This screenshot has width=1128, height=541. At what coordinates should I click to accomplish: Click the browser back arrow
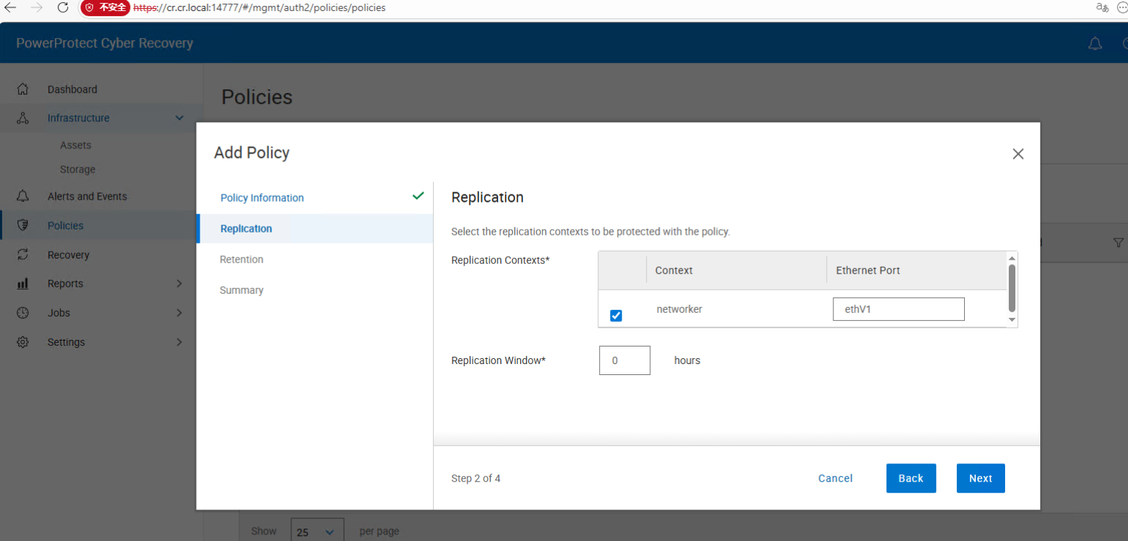click(11, 7)
